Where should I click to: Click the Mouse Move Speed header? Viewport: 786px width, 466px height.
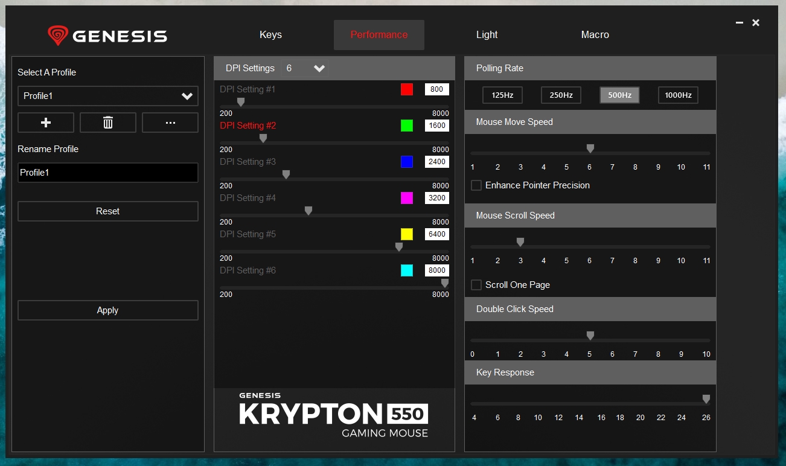(x=590, y=122)
